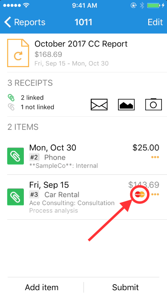Tap the MasterCard icon on Car Rental
The height and width of the screenshot is (297, 167).
coord(140,194)
